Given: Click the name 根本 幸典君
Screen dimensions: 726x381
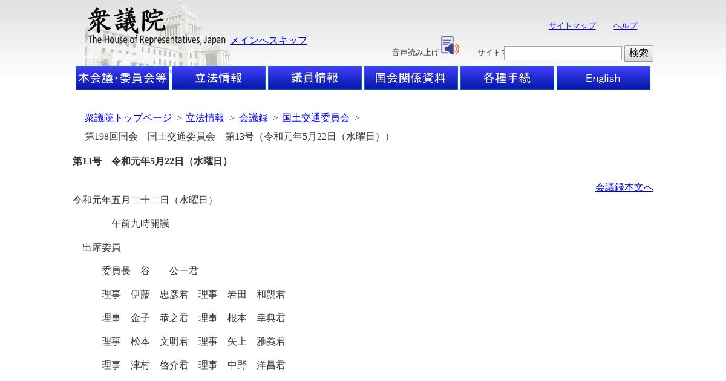Looking at the screenshot, I should pos(257,318).
